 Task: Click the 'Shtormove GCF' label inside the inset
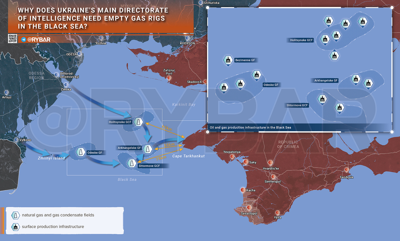point(297,105)
